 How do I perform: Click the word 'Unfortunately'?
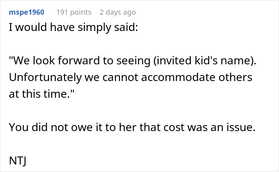pyautogui.click(x=43, y=77)
